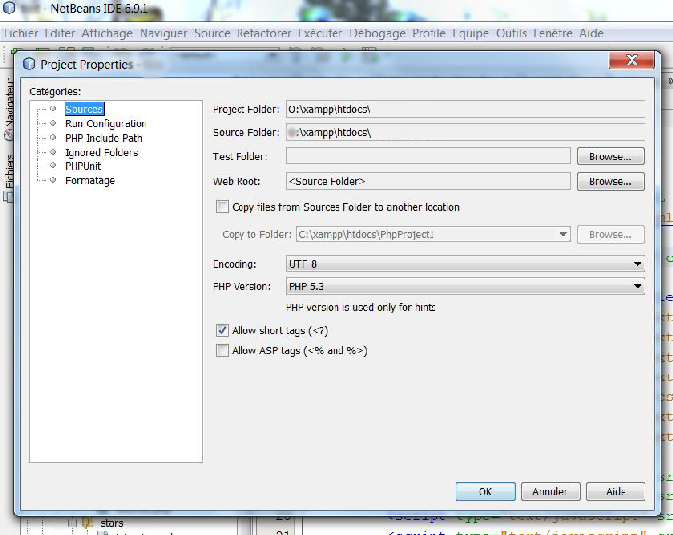Switch to the Navigateur side tab
The image size is (673, 535).
[x=9, y=110]
